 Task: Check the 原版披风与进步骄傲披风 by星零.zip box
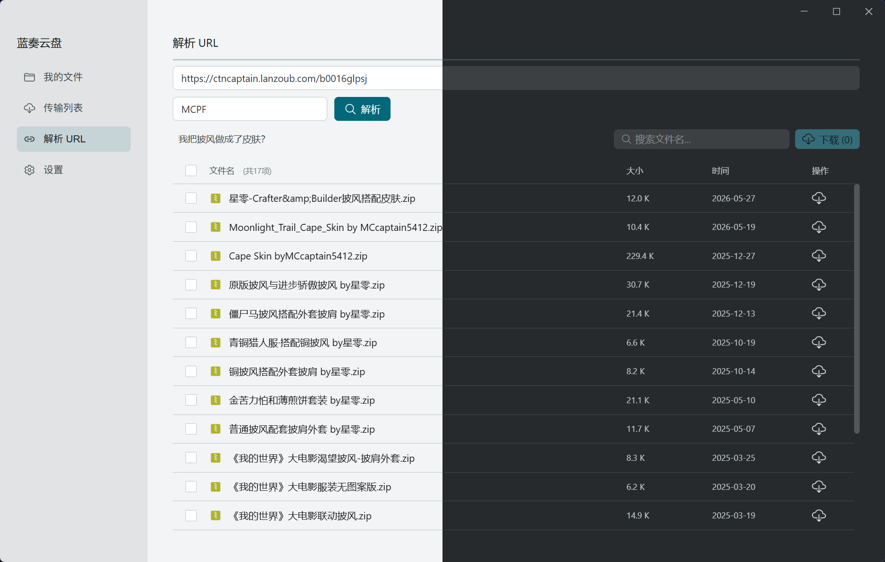click(191, 285)
